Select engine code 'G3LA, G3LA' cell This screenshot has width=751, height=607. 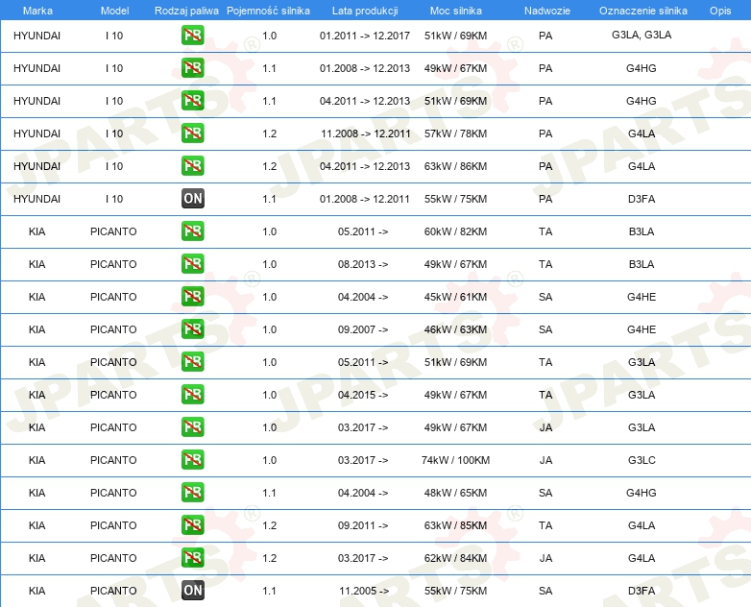[642, 35]
